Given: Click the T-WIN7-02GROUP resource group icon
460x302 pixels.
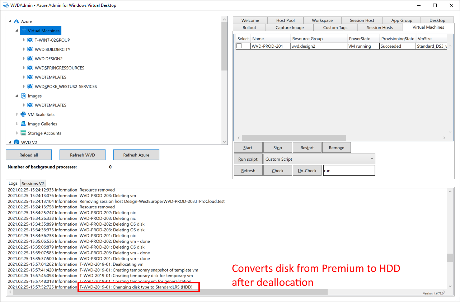Looking at the screenshot, I should click(x=30, y=40).
